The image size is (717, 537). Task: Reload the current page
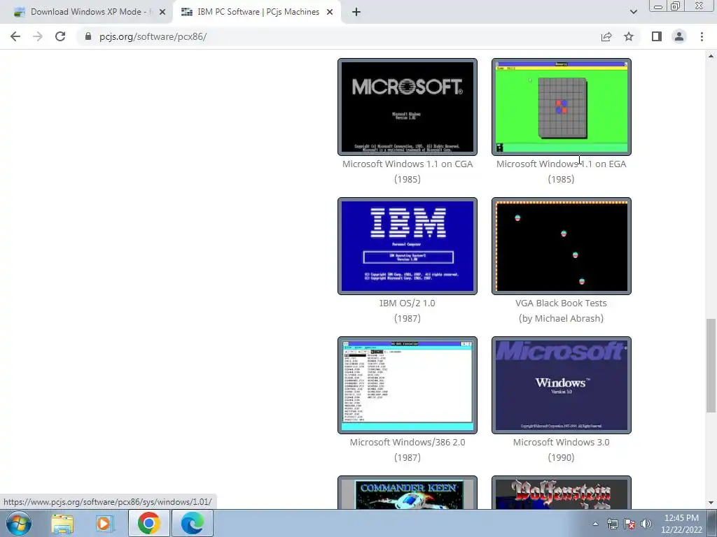click(x=60, y=36)
